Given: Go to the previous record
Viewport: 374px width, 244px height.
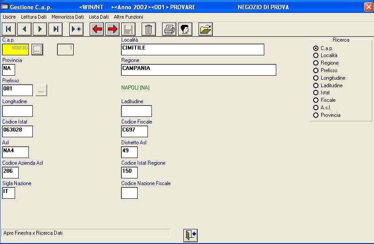Looking at the screenshot, I should click(24, 29).
